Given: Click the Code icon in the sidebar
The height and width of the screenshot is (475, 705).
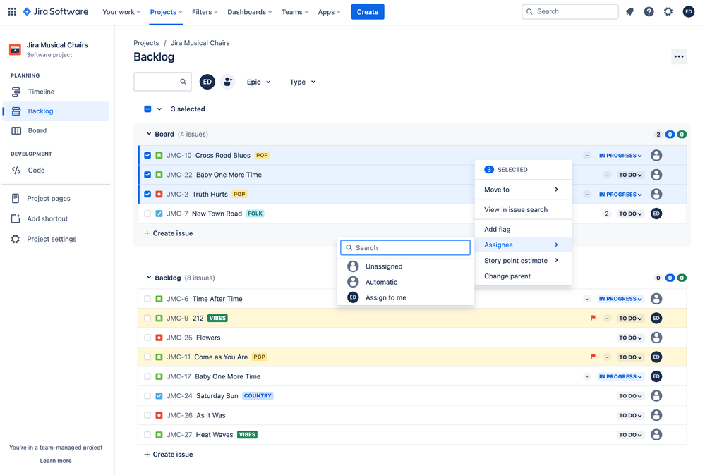Looking at the screenshot, I should pos(16,170).
